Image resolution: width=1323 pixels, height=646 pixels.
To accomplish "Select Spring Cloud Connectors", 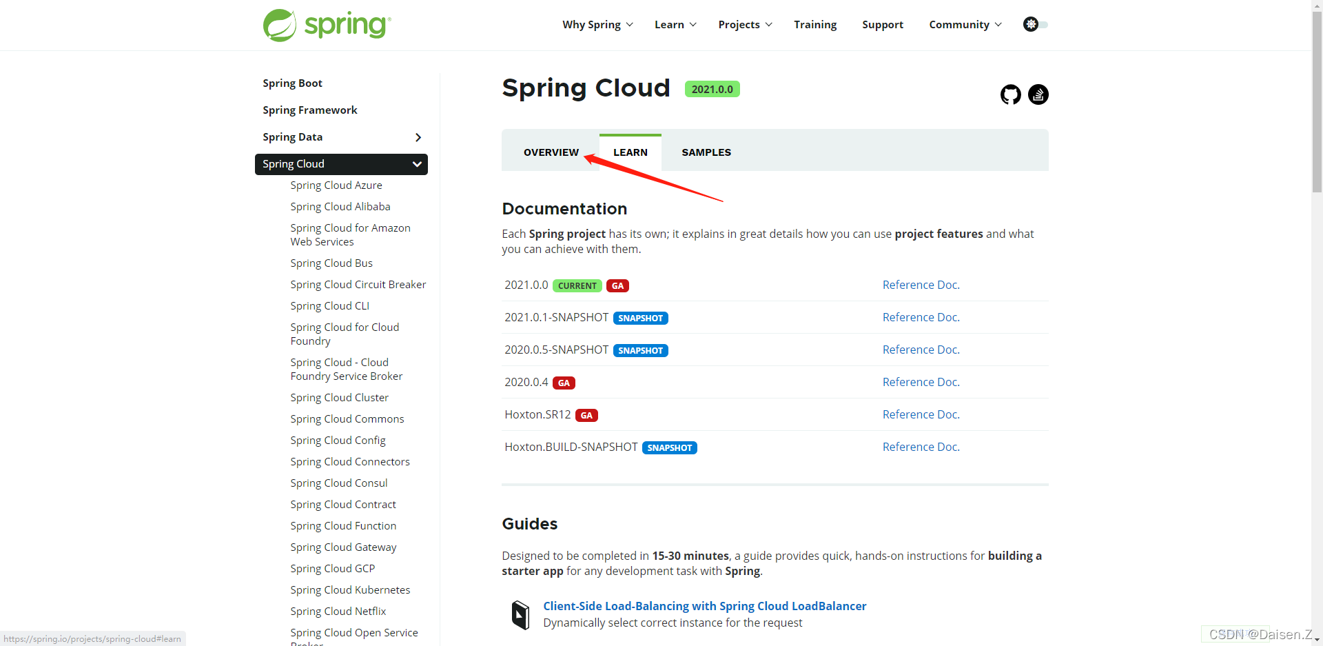I will [x=350, y=462].
